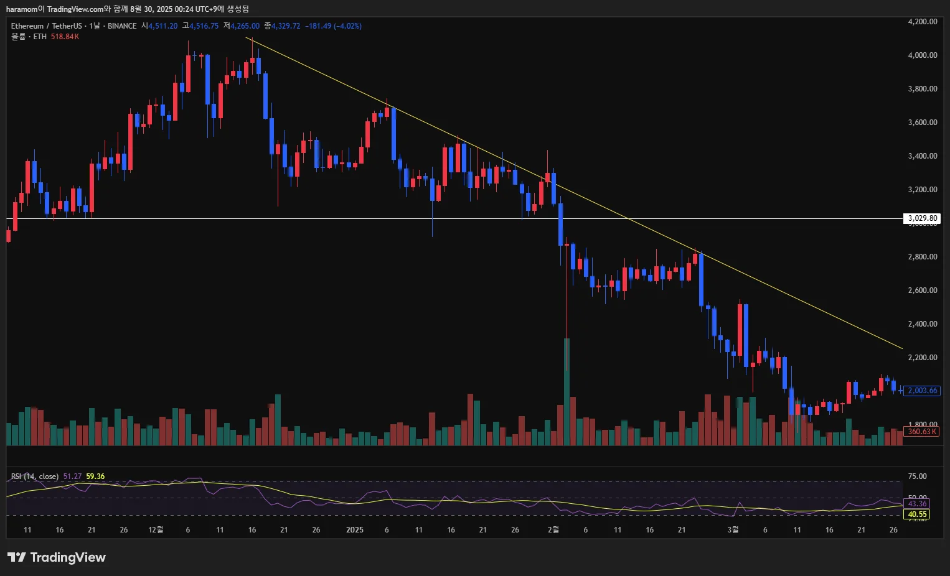Click the white horizontal support line
Image resolution: width=950 pixels, height=576 pixels.
coord(454,218)
